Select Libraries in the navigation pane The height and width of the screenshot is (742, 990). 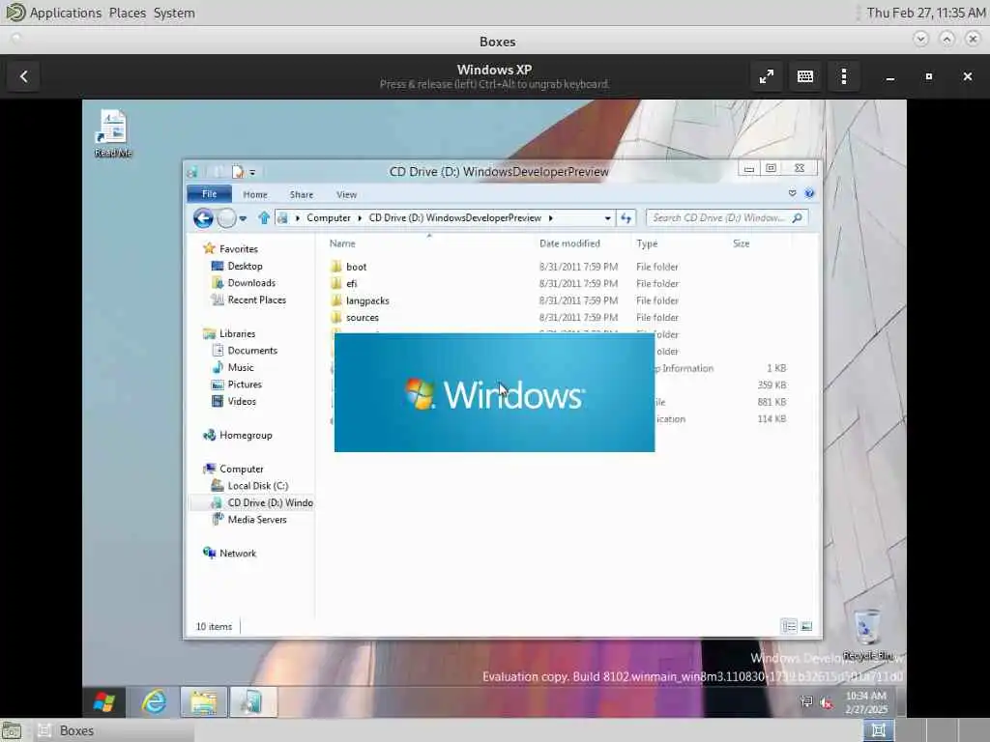237,333
